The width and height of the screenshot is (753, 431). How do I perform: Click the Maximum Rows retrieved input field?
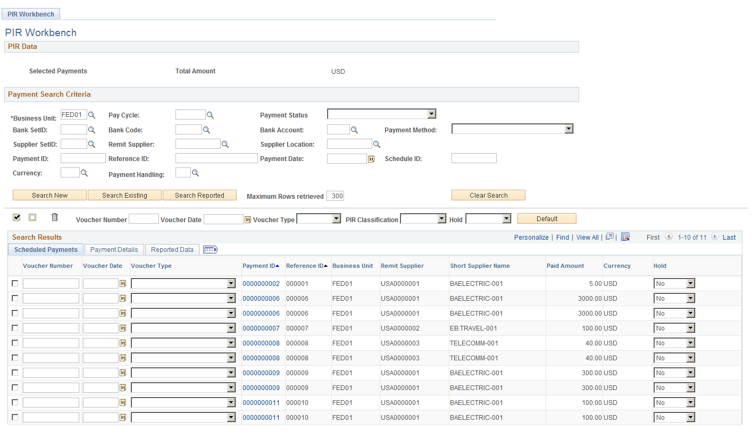336,196
